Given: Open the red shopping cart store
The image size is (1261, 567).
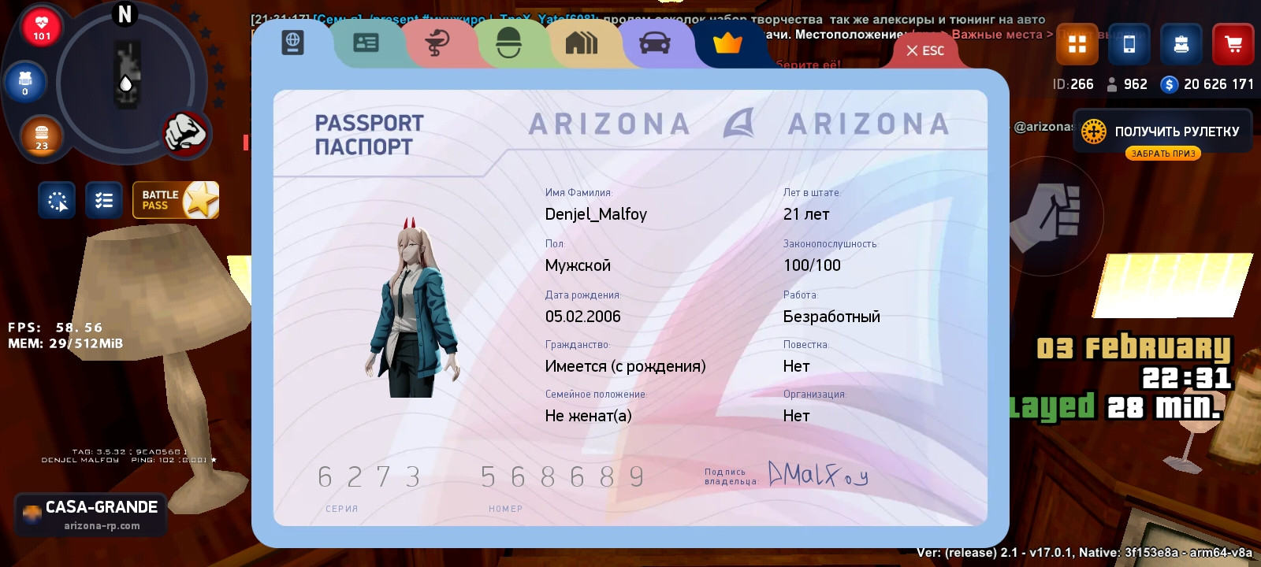Looking at the screenshot, I should coord(1233,44).
